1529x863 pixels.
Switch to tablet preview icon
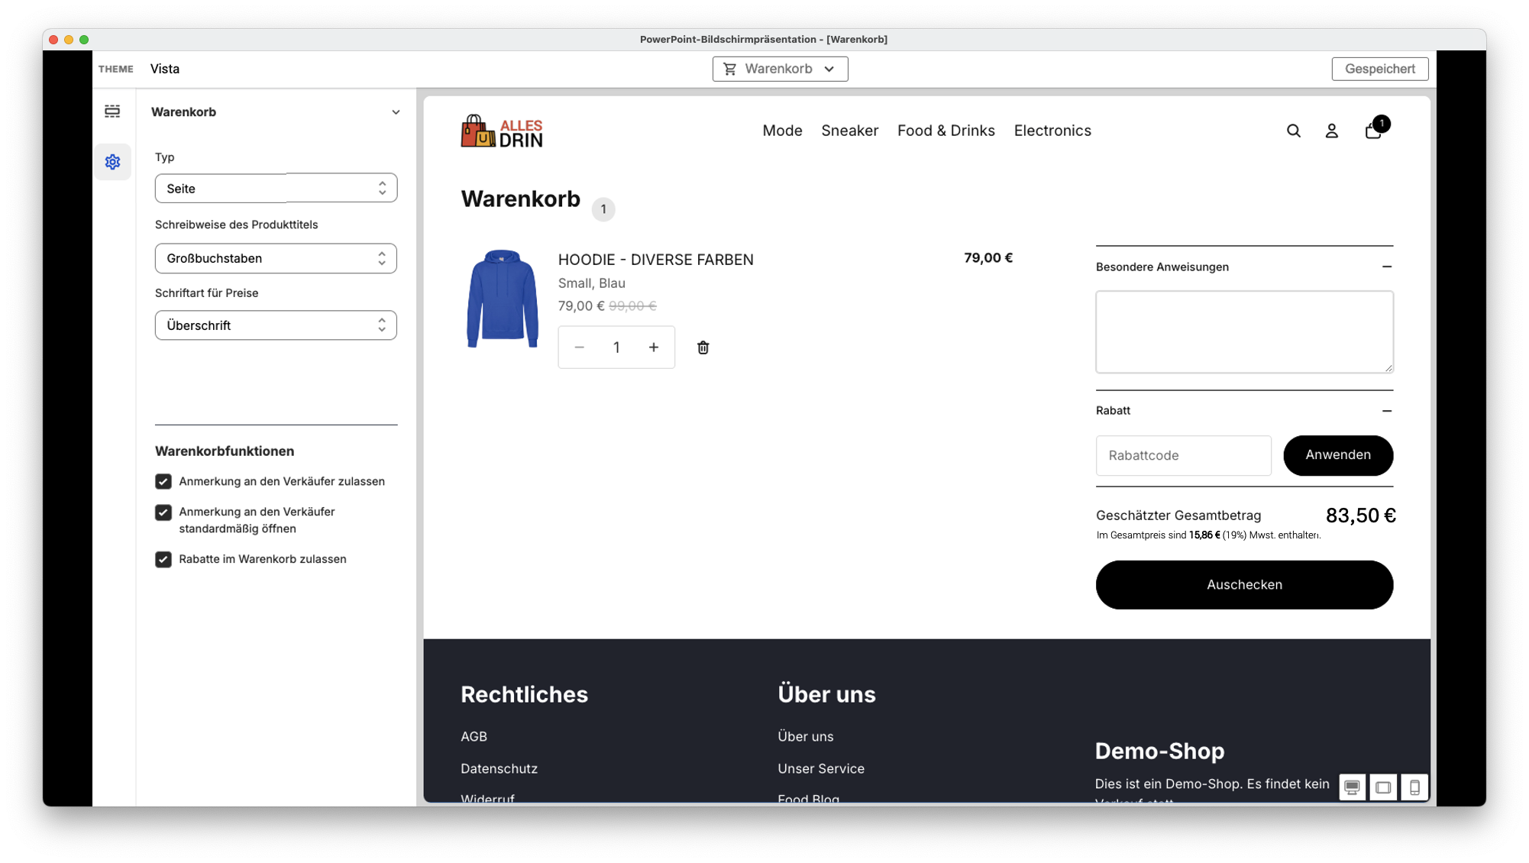1383,787
